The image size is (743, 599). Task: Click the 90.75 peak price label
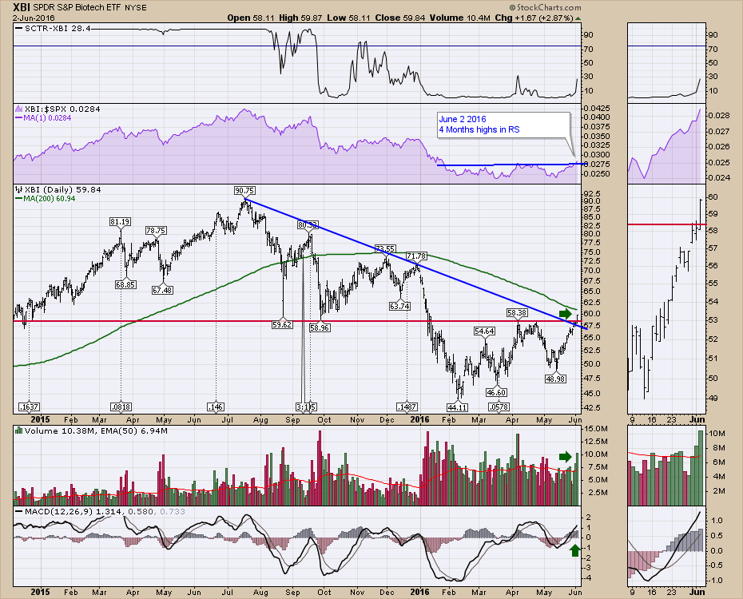tap(244, 190)
